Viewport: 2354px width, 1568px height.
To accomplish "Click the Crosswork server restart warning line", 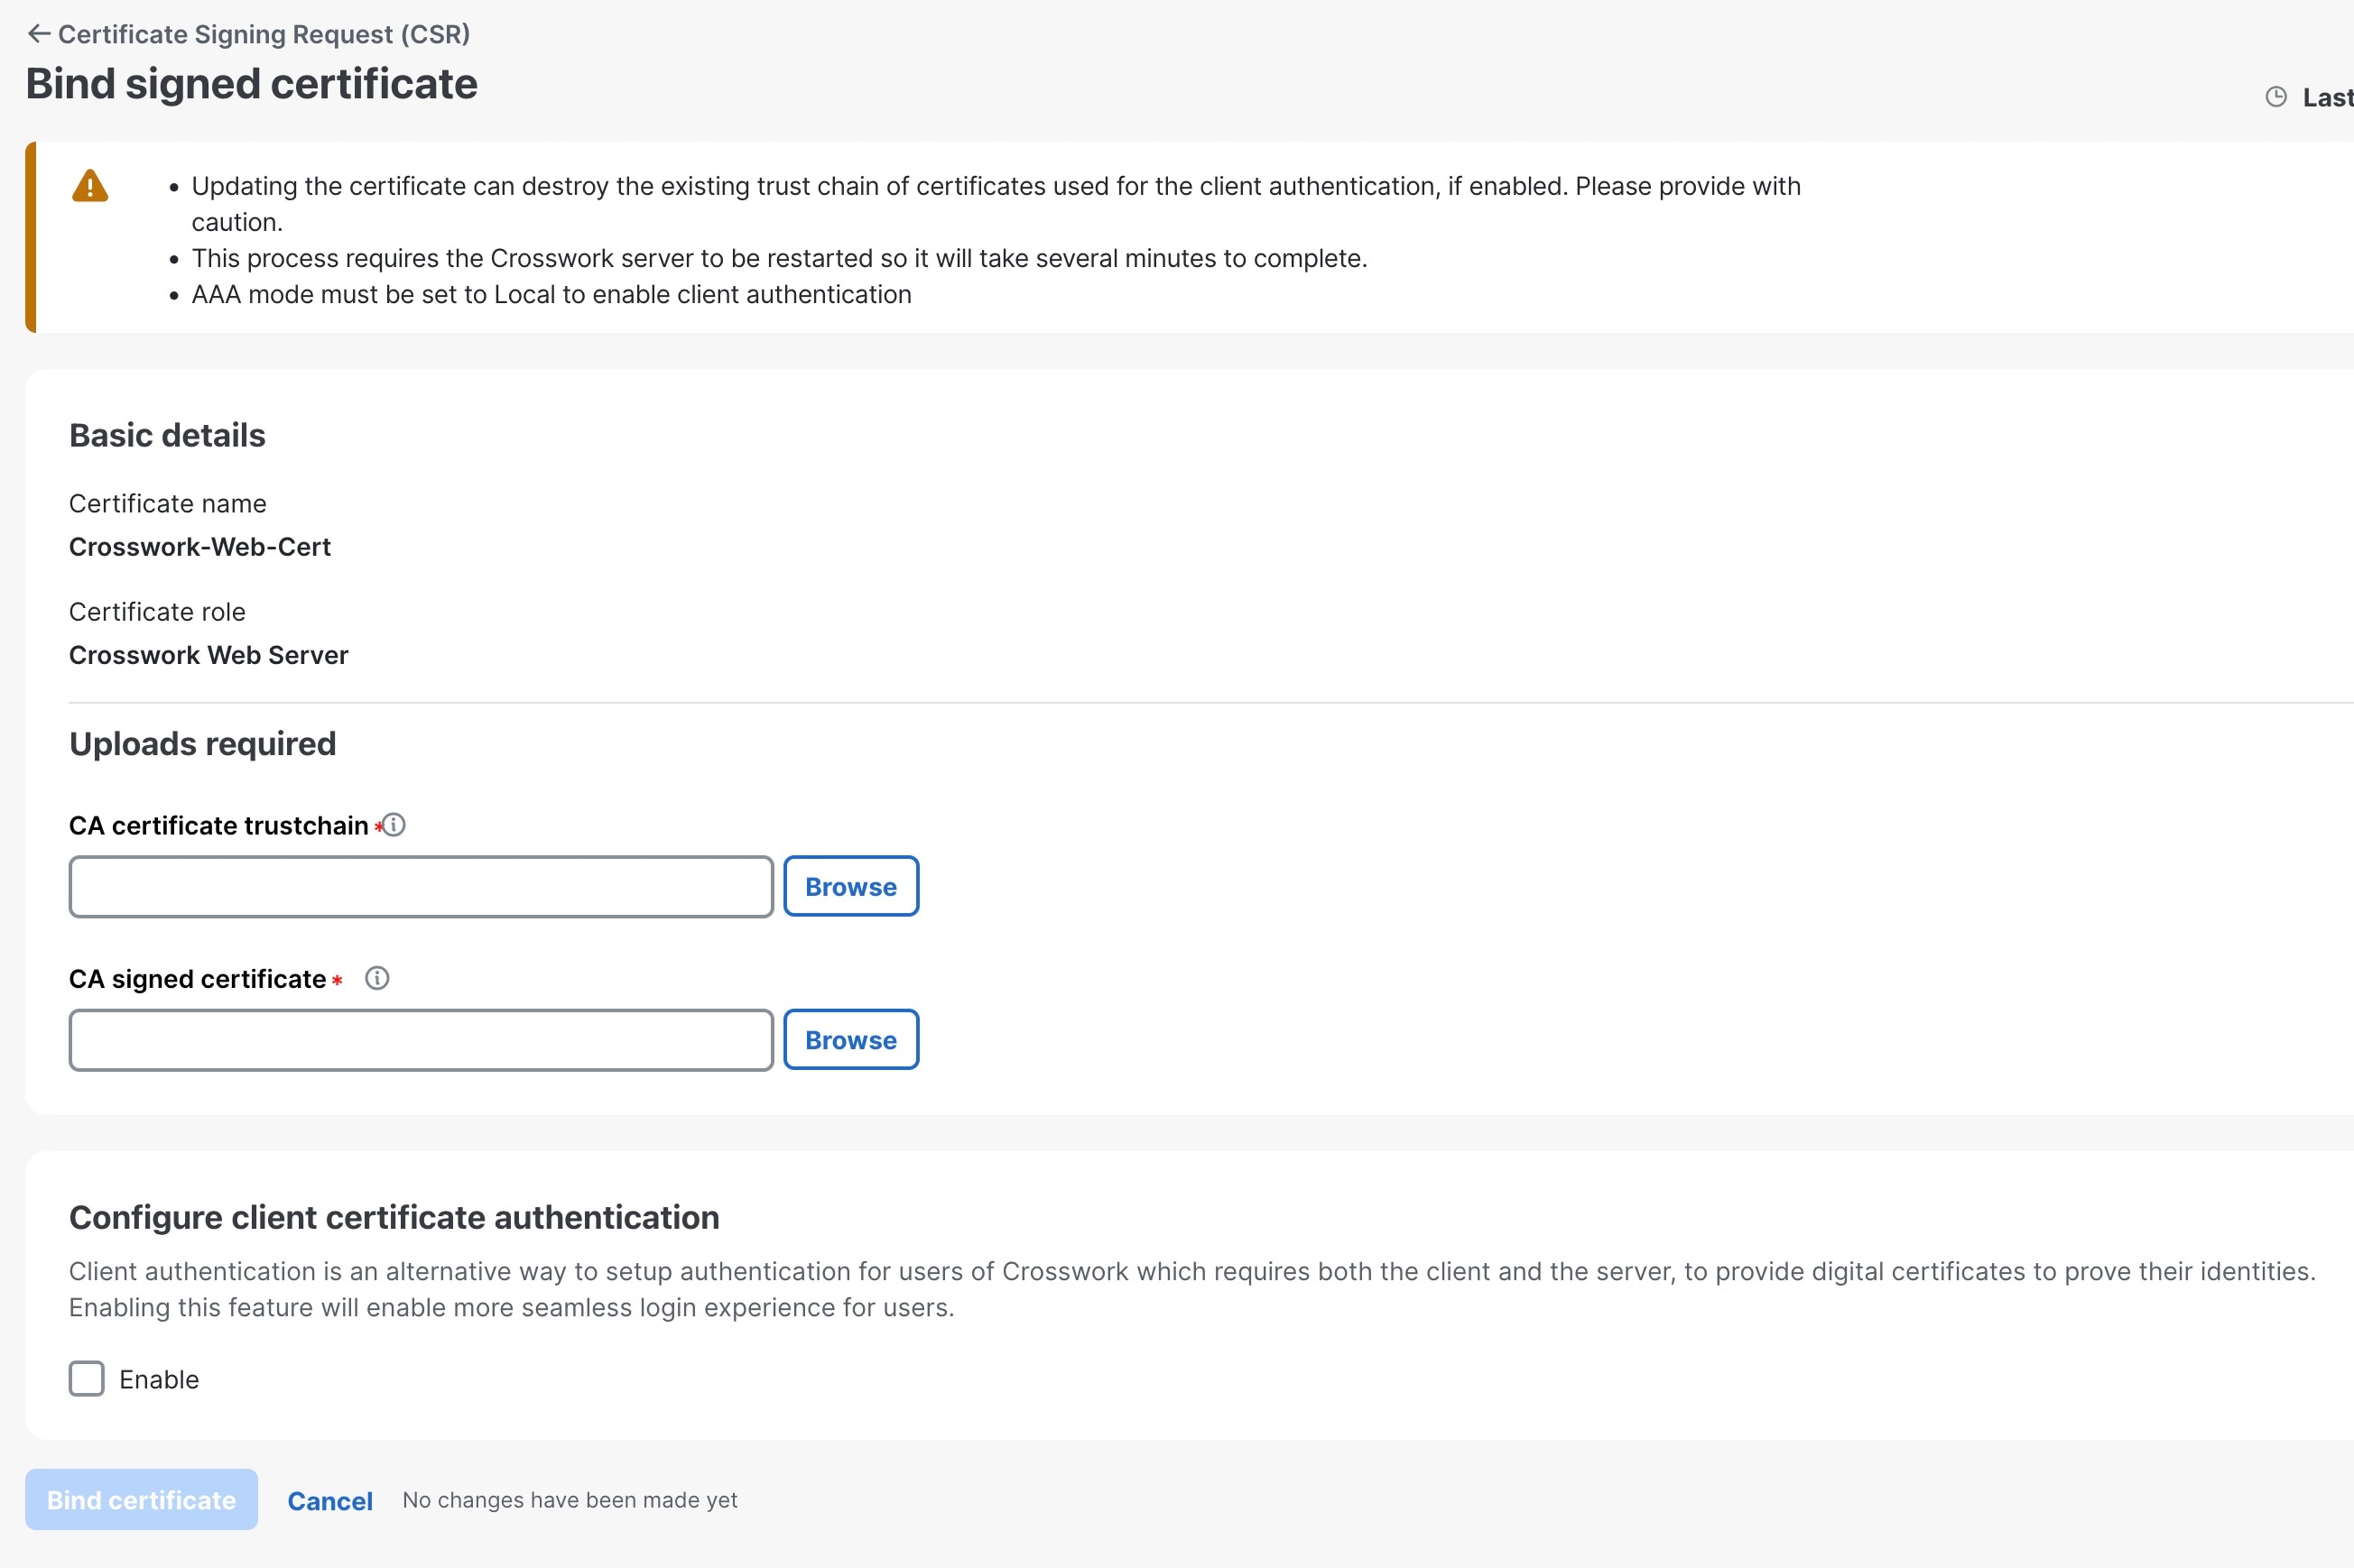I will (x=779, y=259).
